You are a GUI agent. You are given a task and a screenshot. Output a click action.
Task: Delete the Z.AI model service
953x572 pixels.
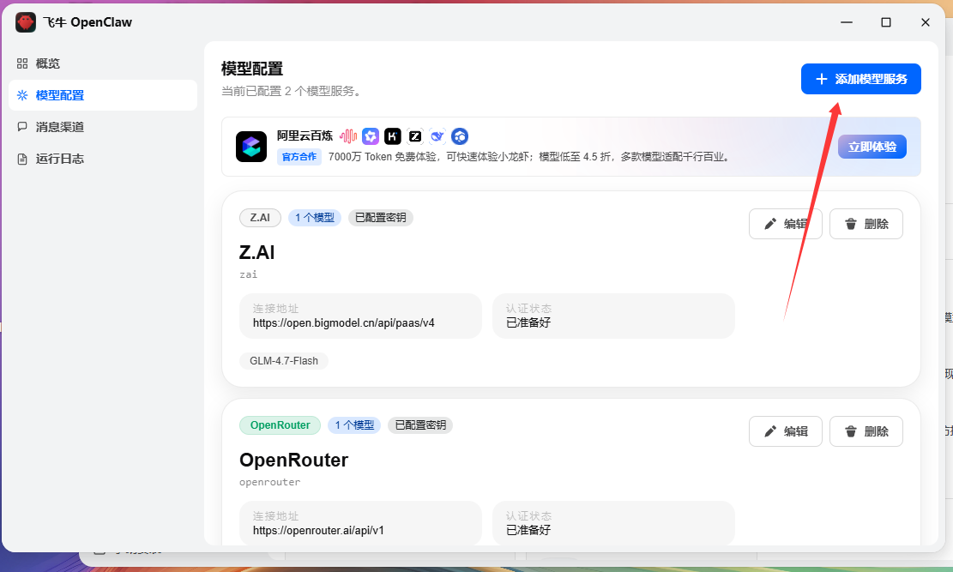866,224
